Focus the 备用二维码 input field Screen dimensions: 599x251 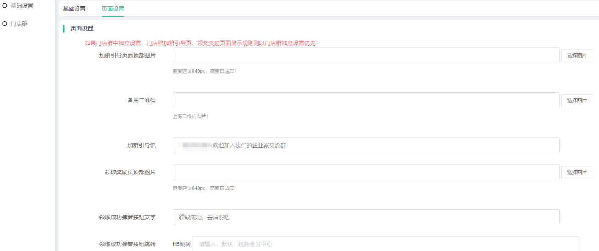(x=366, y=100)
